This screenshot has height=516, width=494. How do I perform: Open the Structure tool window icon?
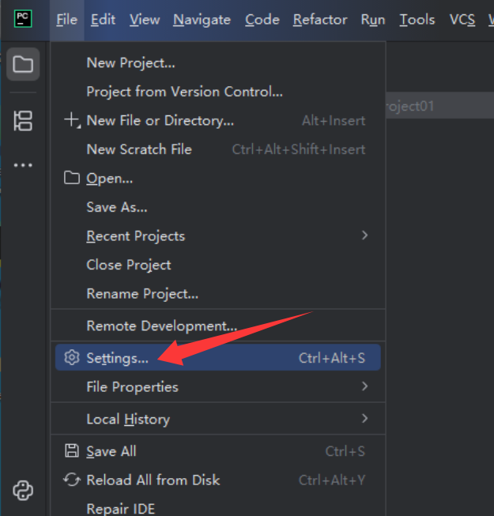coord(23,121)
